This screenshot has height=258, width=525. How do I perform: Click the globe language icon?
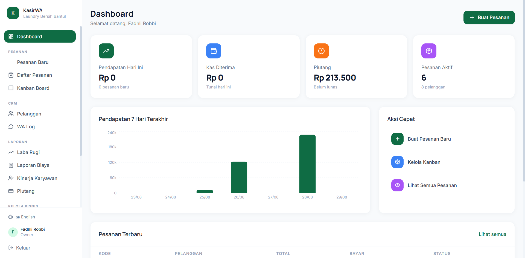[x=11, y=217]
